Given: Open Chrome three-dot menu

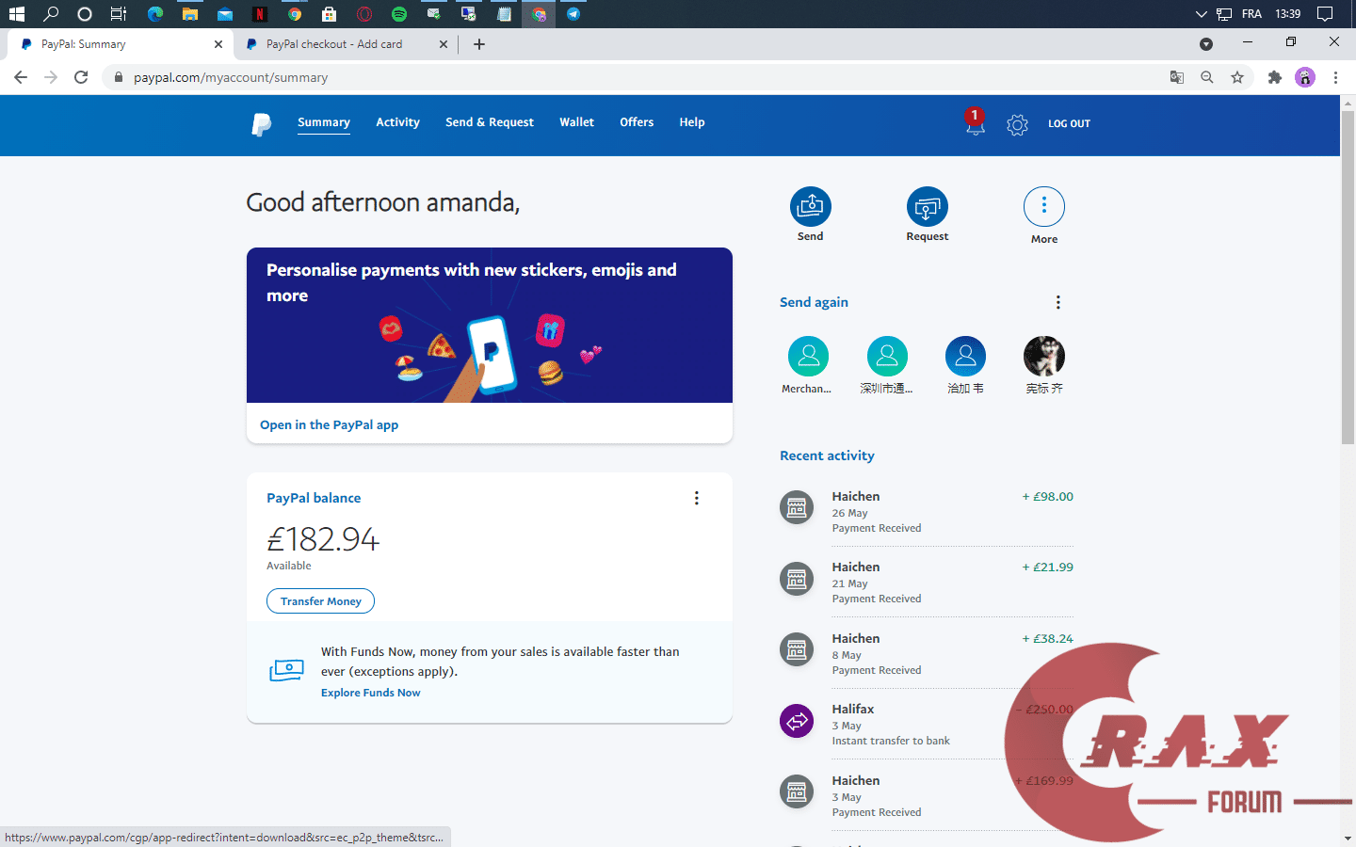Looking at the screenshot, I should [1335, 77].
